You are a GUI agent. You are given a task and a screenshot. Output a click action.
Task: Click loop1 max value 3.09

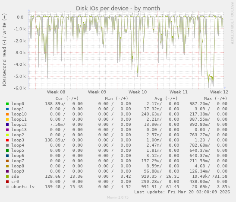200,109
